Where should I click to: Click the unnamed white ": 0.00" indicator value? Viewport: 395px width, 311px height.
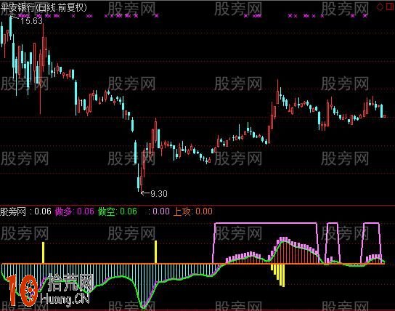pos(159,211)
